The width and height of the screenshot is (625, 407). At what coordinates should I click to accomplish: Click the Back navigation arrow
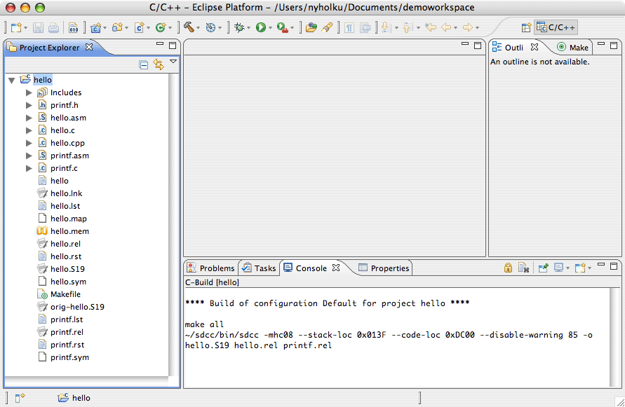[x=446, y=27]
